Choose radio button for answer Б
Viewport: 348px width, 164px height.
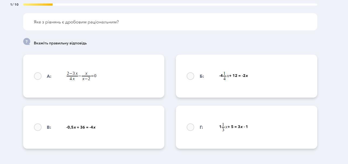click(190, 76)
